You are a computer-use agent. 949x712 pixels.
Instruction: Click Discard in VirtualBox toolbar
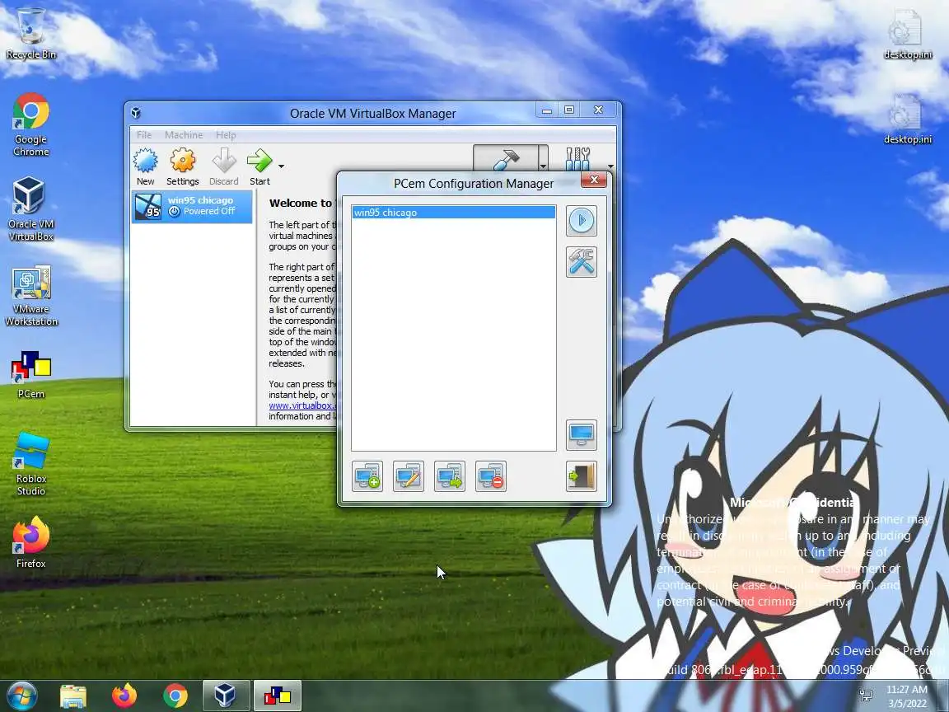click(x=224, y=167)
